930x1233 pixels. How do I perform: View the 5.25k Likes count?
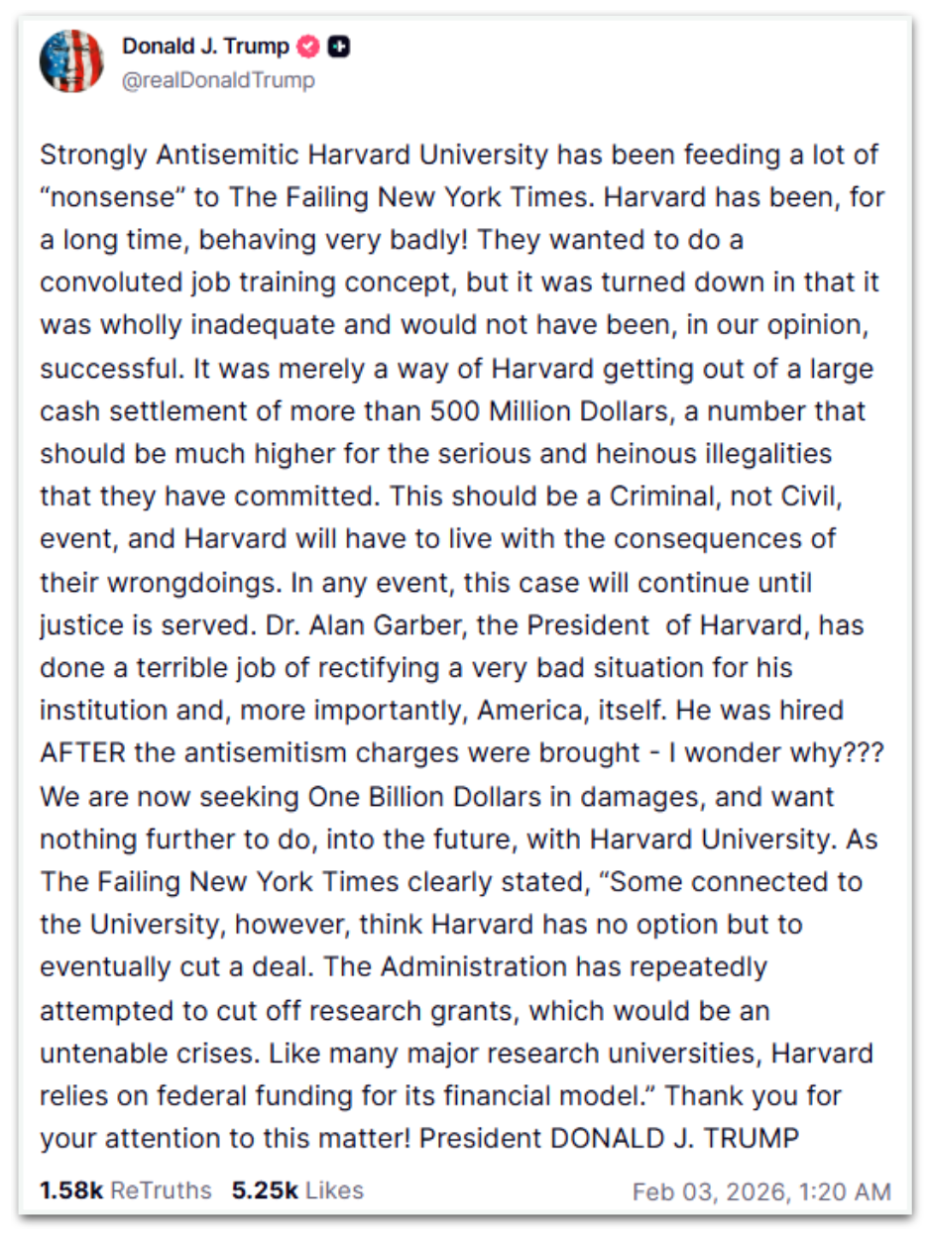pyautogui.click(x=297, y=1189)
